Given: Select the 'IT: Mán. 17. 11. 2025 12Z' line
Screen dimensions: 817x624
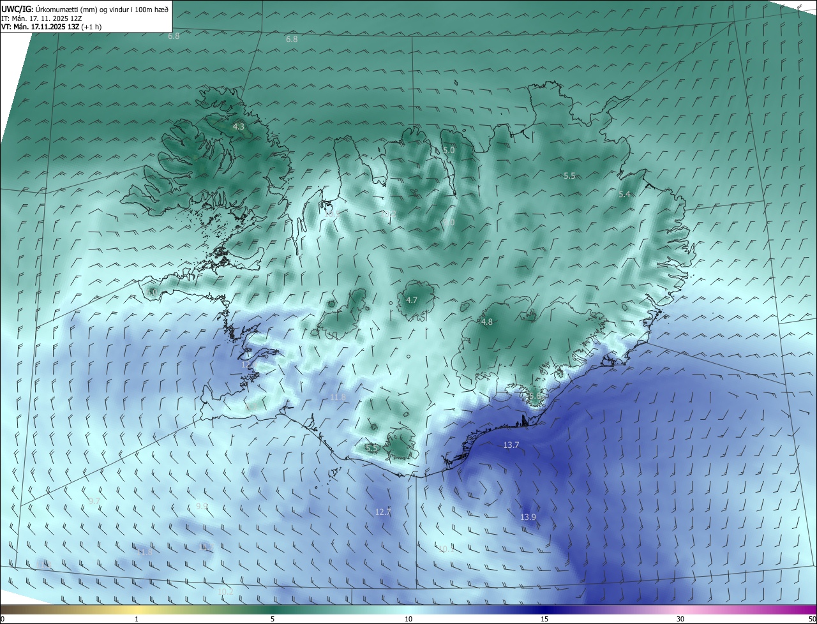Looking at the screenshot, I should [41, 19].
